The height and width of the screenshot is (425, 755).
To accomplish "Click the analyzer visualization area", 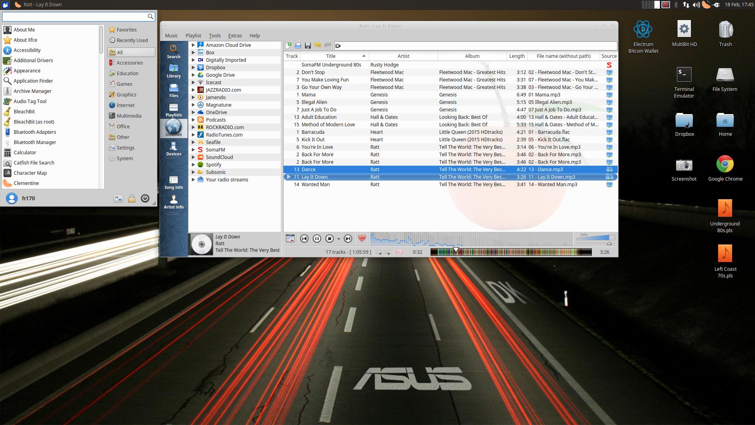I will [471, 239].
